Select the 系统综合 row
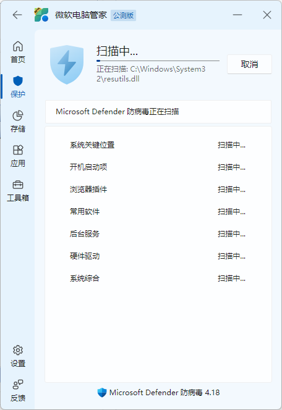 coord(158,278)
